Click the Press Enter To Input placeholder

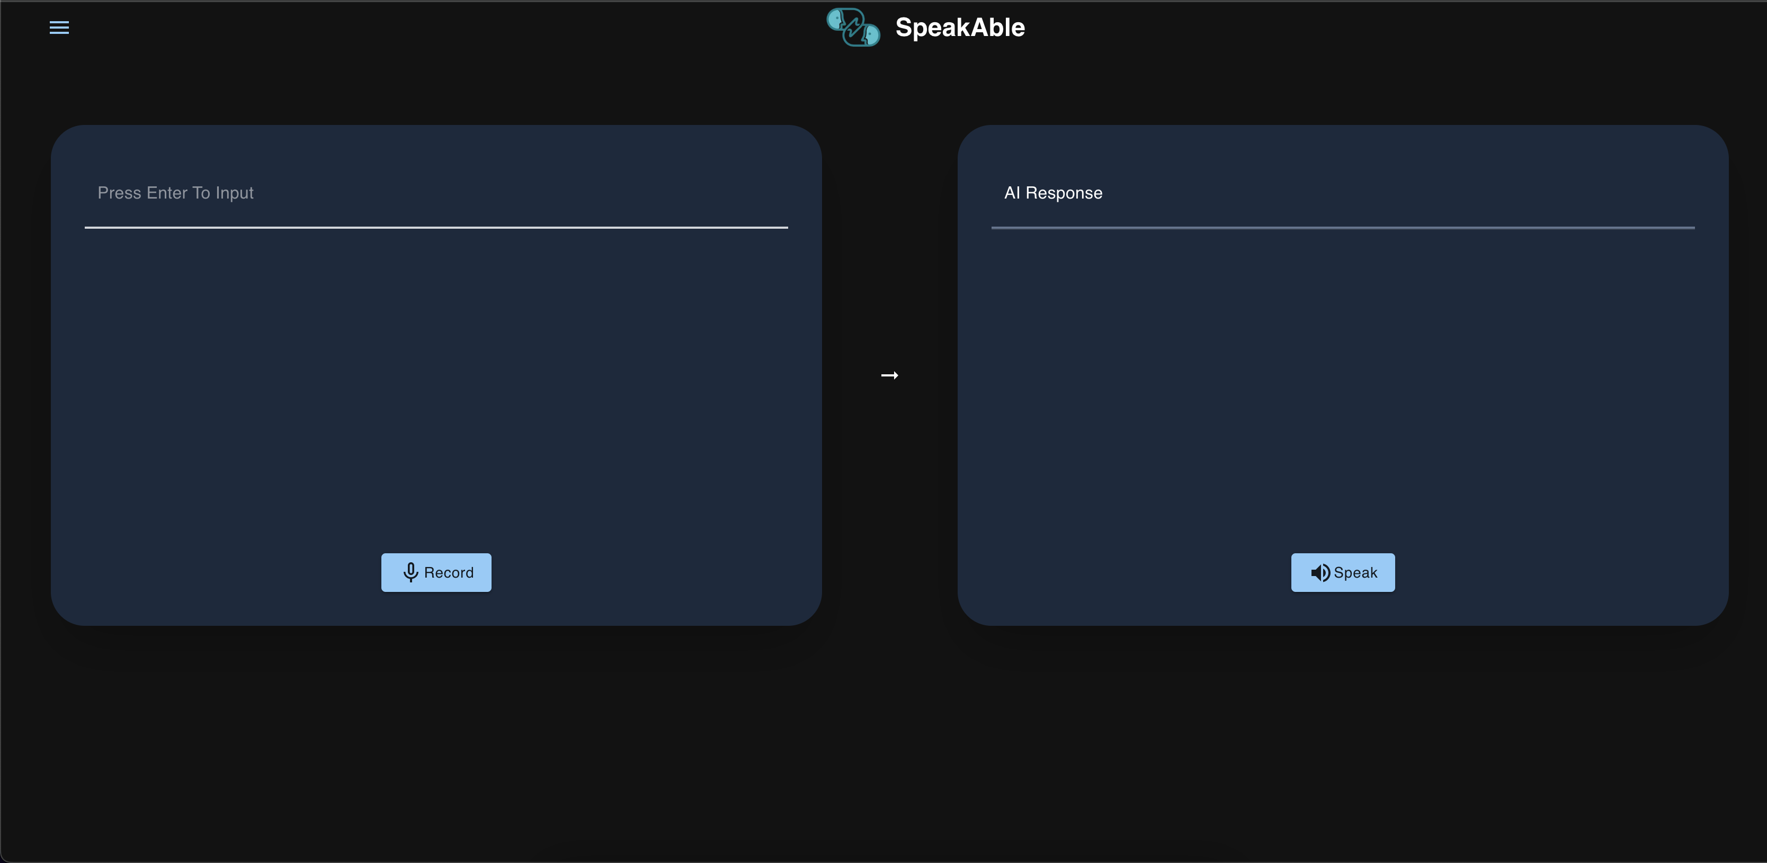click(176, 193)
